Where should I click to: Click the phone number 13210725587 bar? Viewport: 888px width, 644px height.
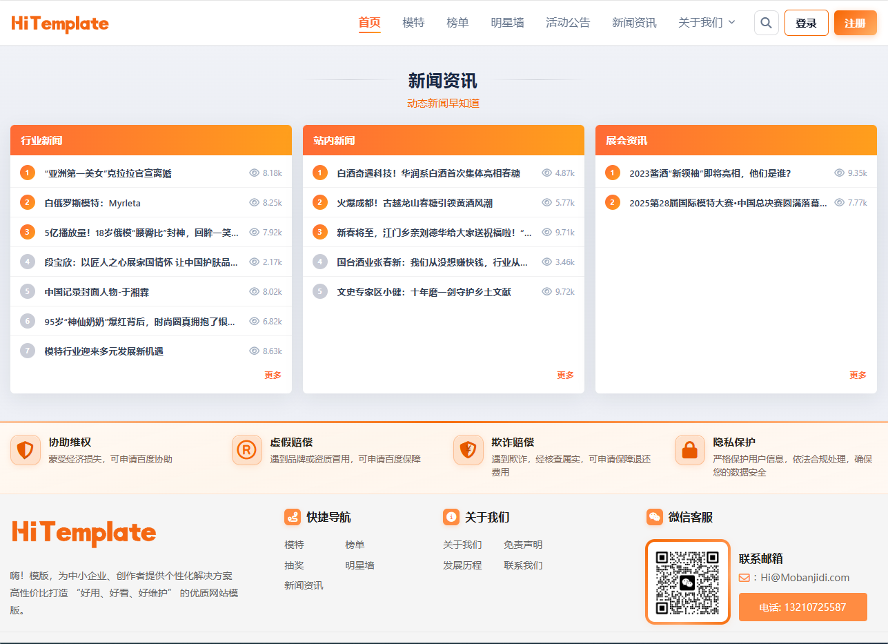coord(802,607)
